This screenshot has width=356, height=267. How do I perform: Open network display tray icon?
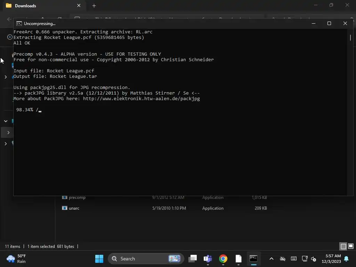pyautogui.click(x=305, y=259)
